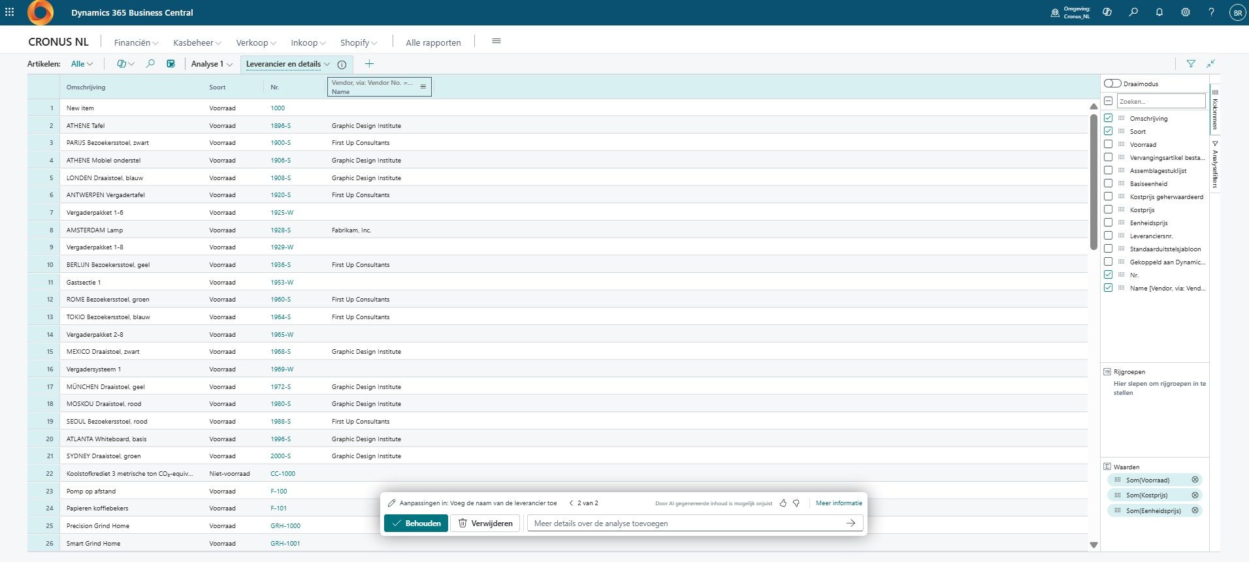Click the Zoeken column search field
1249x562 pixels.
(x=1161, y=101)
